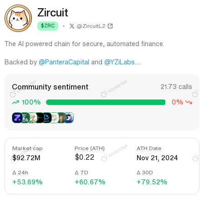The width and height of the screenshot is (204, 199).
Task: Click the blue circular logo caller avatar
Action: [x=47, y=118]
